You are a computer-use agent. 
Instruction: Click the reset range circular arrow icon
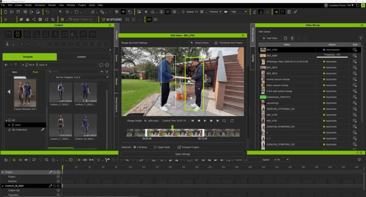pos(232,121)
